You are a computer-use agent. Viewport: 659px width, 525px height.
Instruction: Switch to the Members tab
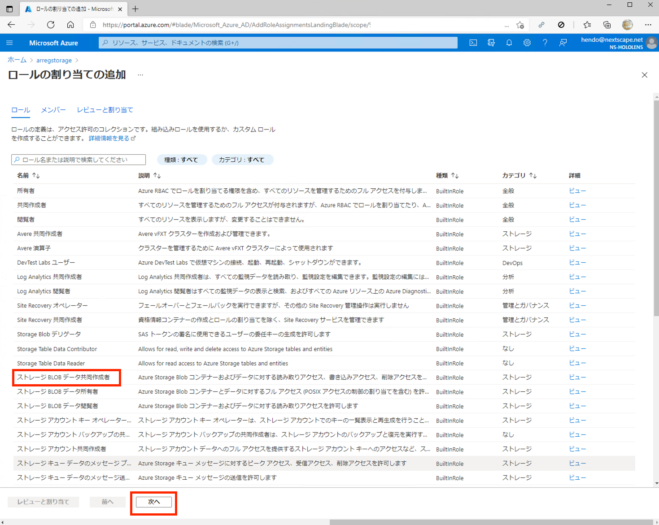[53, 110]
